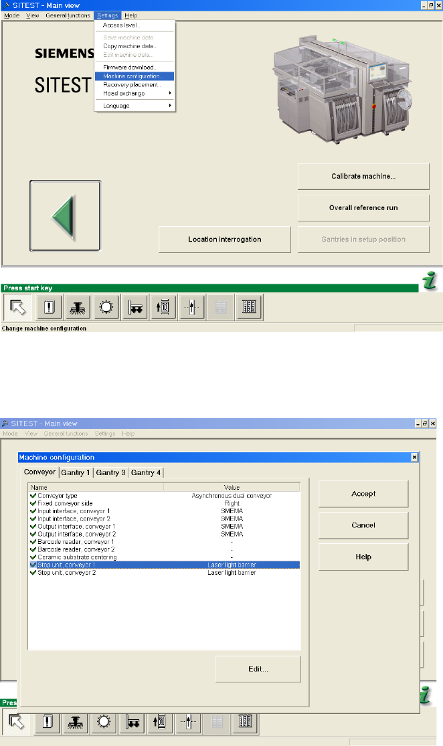
Task: Switch to the Gantry 4 tab
Action: tap(146, 472)
